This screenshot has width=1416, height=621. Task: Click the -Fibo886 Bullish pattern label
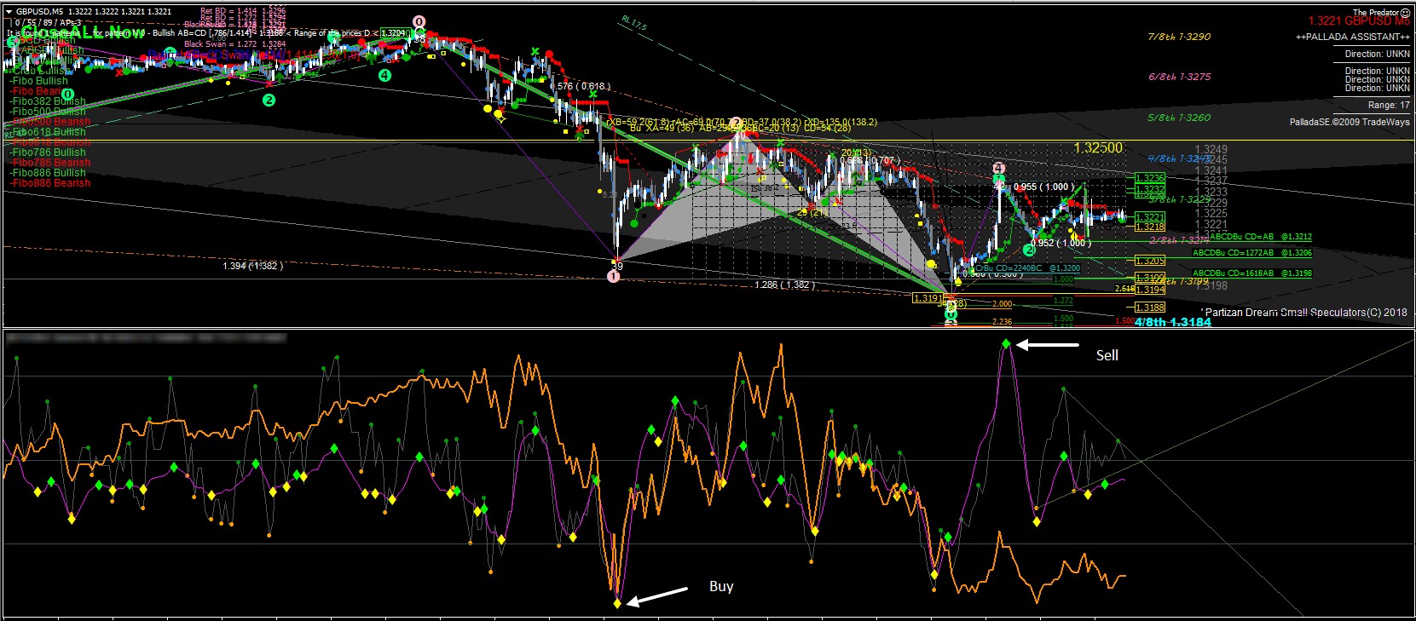[48, 173]
